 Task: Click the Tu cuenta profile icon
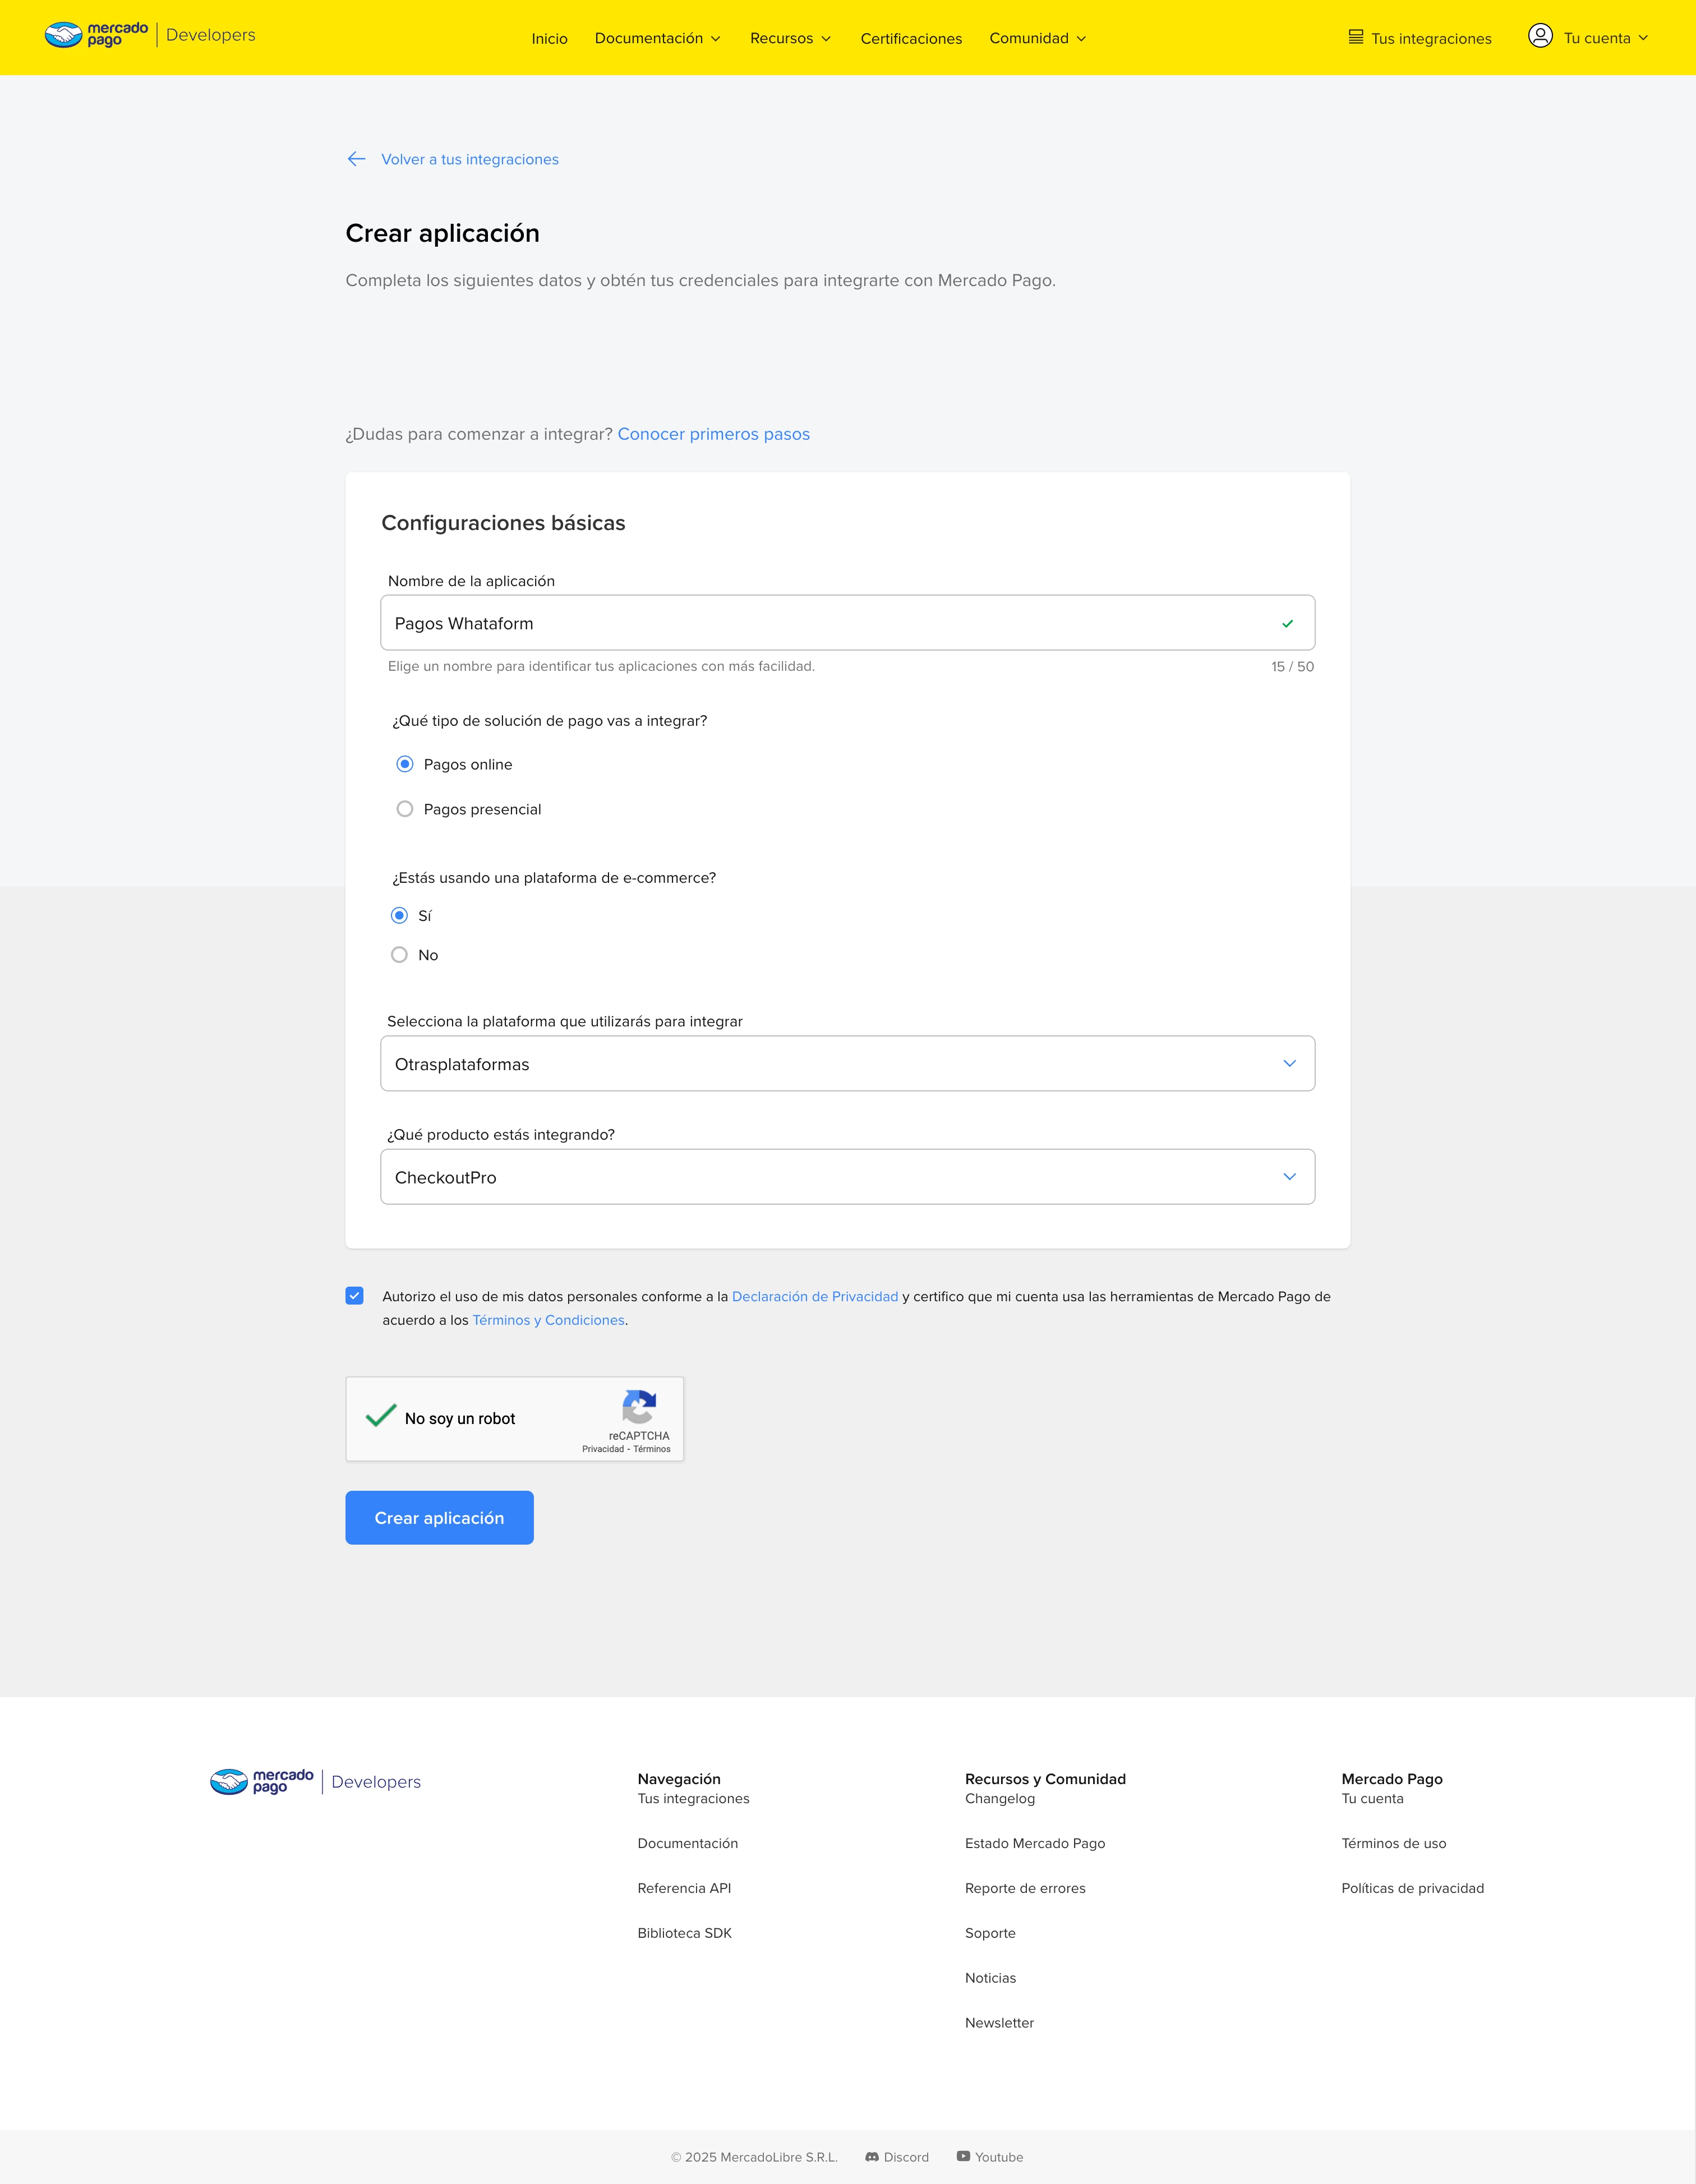click(x=1540, y=36)
